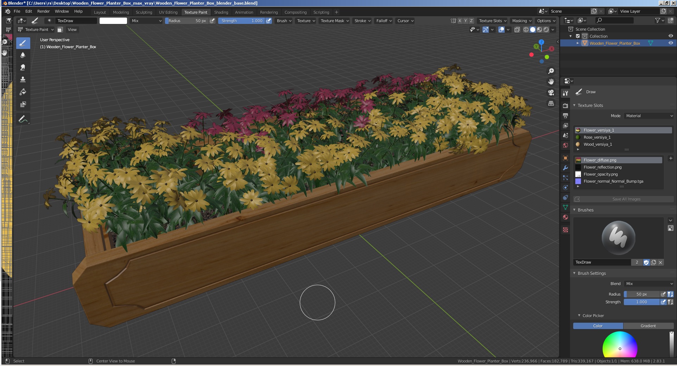Open the Physics properties tab
Image resolution: width=677 pixels, height=366 pixels.
pyautogui.click(x=565, y=188)
